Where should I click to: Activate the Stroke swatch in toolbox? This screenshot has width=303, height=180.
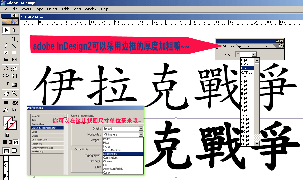[12, 125]
